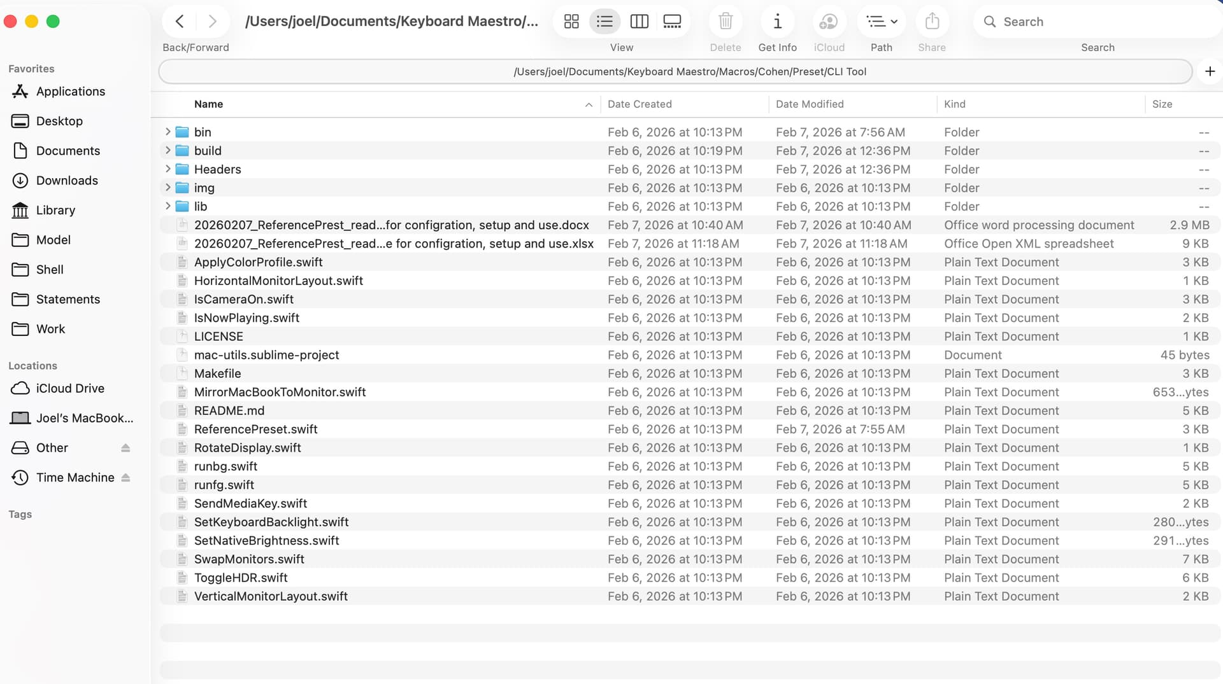This screenshot has width=1223, height=684.
Task: Switch to icon grid view
Action: (571, 22)
